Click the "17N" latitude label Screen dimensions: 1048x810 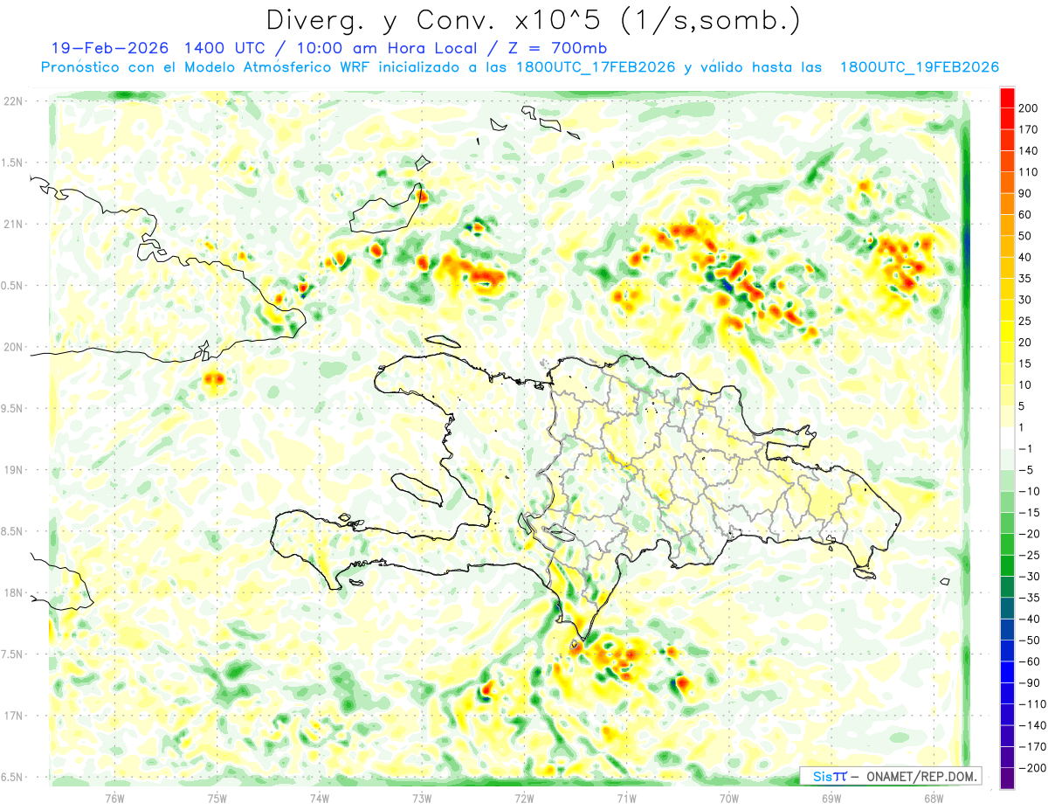click(12, 716)
